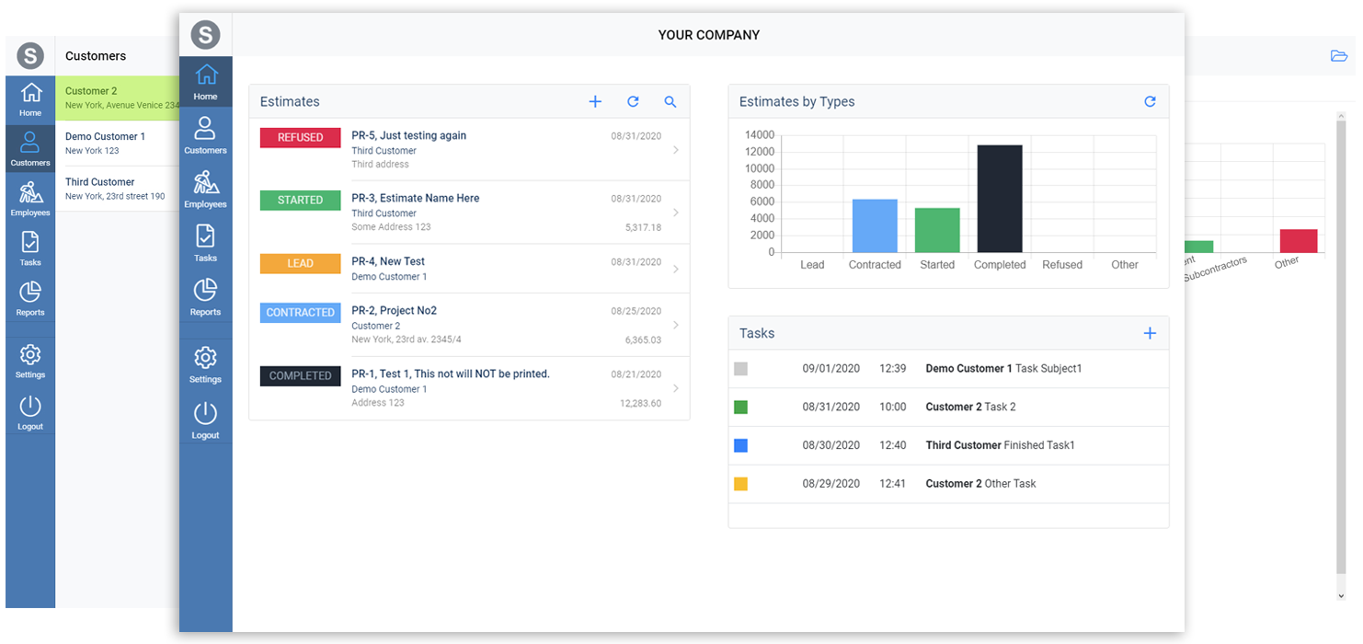Open the Estimates search icon
The height and width of the screenshot is (644, 1363).
click(x=670, y=102)
